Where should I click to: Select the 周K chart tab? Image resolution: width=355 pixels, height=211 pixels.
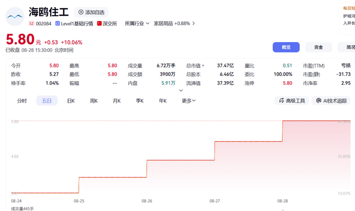coord(94,101)
